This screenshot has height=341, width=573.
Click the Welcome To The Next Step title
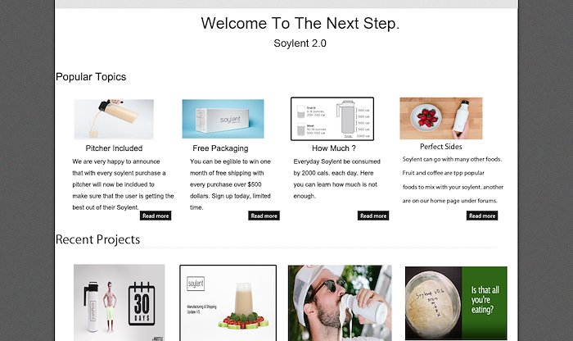[300, 24]
